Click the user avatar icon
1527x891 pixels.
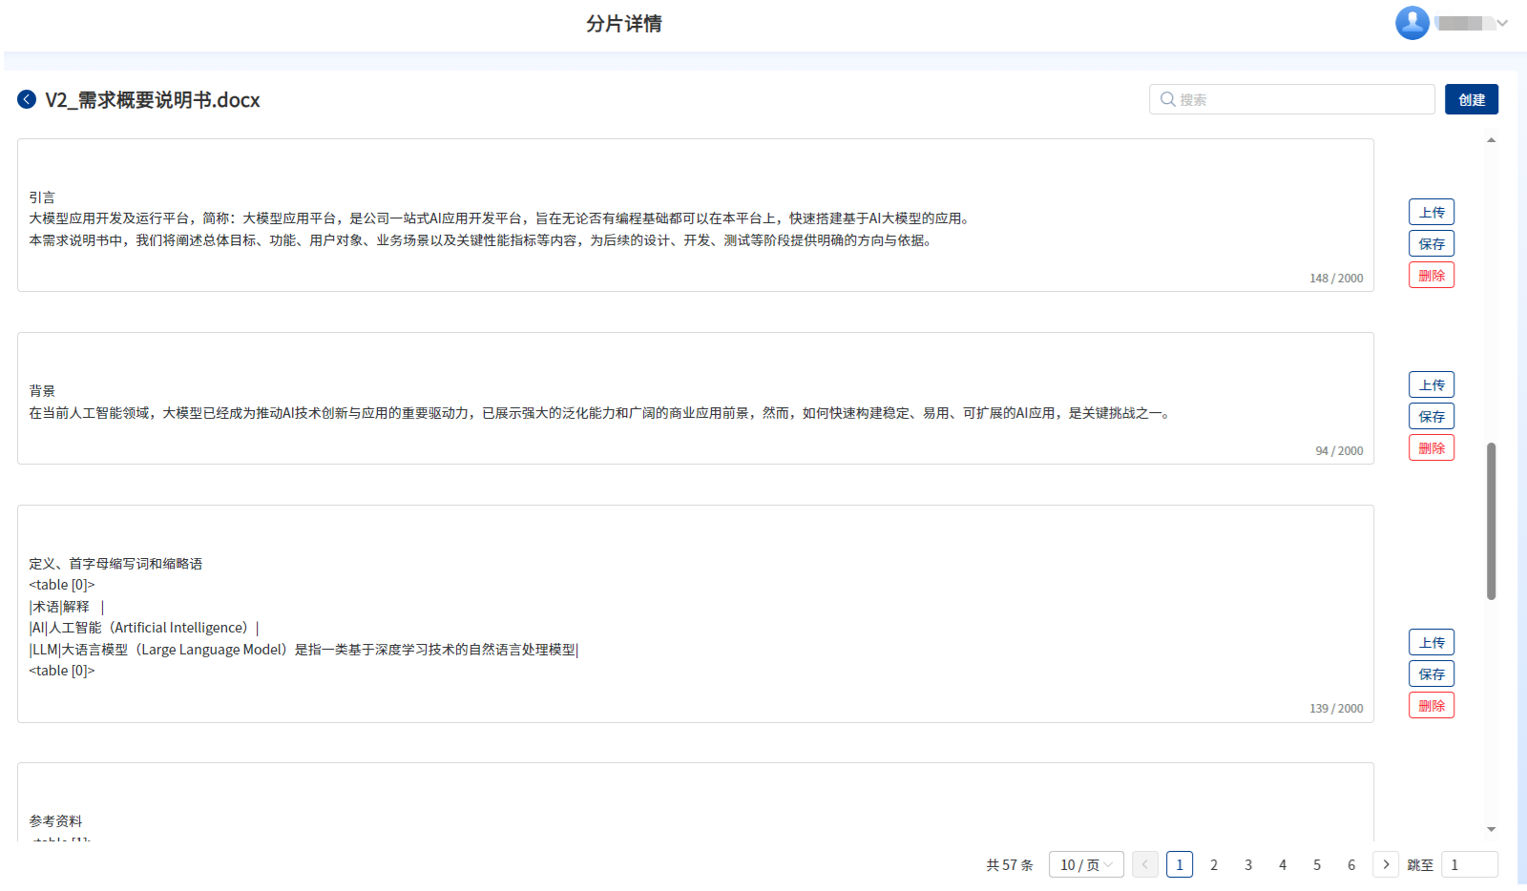(x=1412, y=23)
